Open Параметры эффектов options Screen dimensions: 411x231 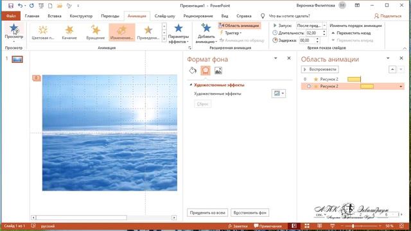coord(179,33)
